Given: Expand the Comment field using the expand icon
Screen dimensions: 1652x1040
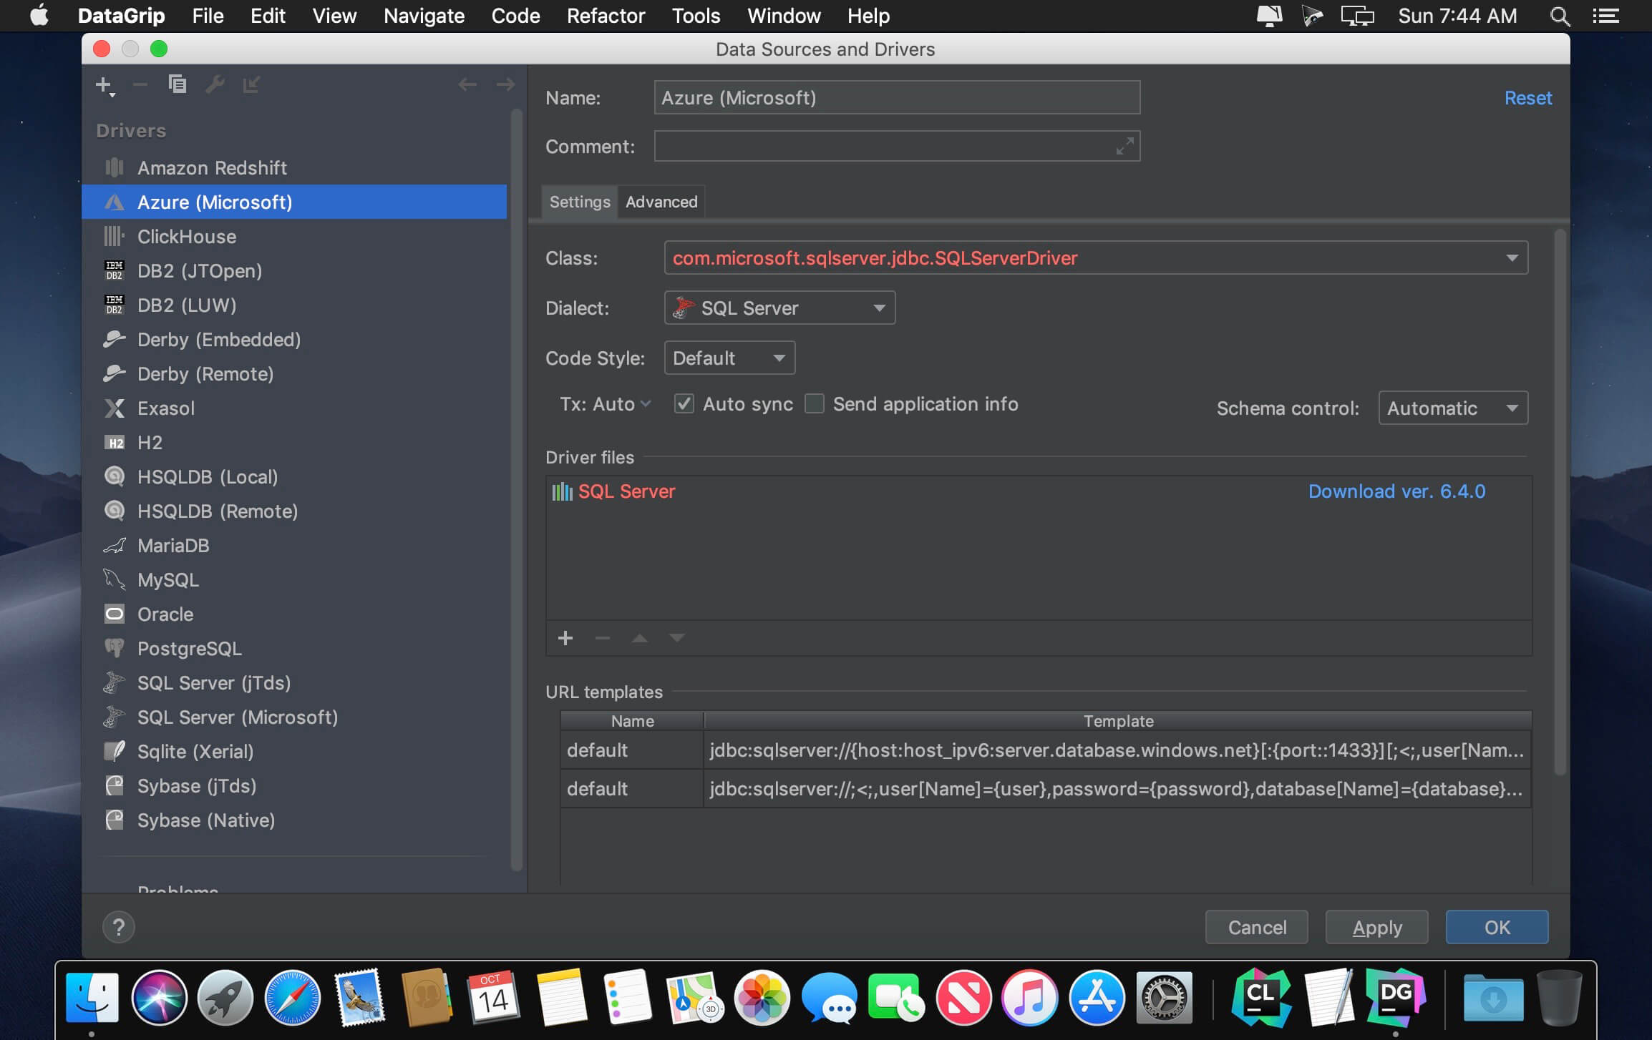Looking at the screenshot, I should [1124, 146].
